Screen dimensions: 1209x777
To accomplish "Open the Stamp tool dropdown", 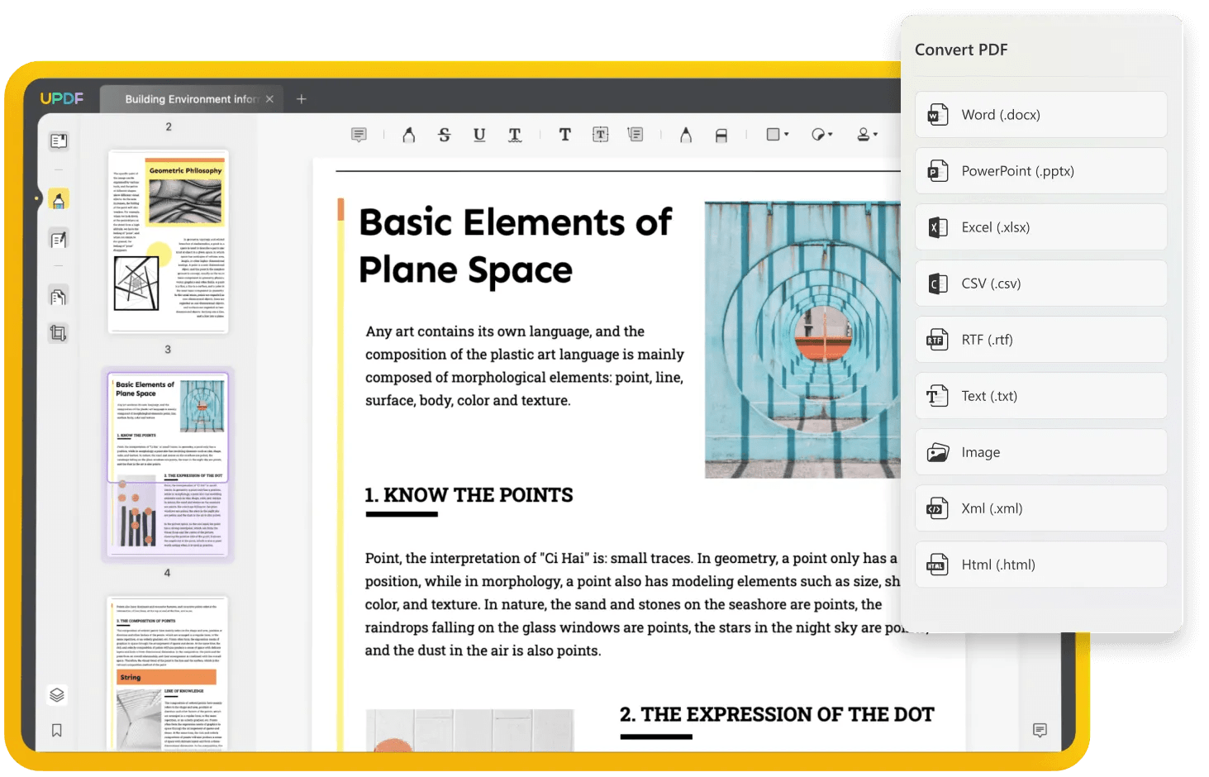I will point(867,134).
